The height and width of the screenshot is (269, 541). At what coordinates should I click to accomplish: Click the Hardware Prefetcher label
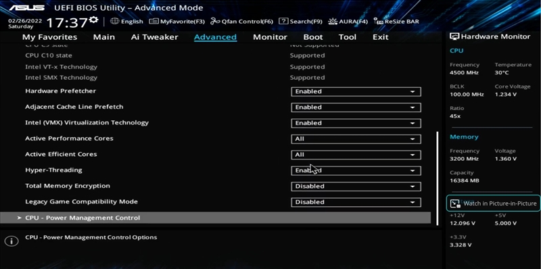pos(60,91)
